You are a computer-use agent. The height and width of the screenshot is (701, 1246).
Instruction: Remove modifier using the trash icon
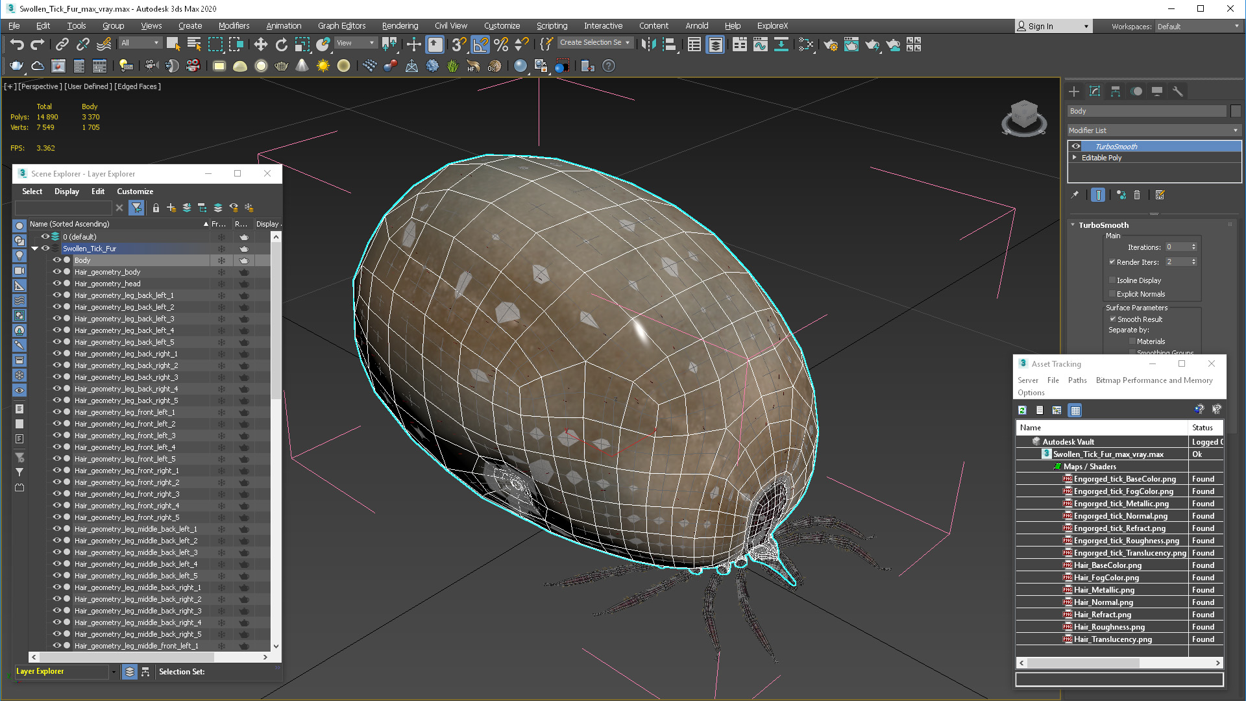click(1137, 195)
